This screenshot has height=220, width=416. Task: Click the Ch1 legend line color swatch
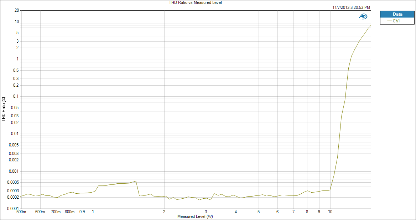point(389,21)
